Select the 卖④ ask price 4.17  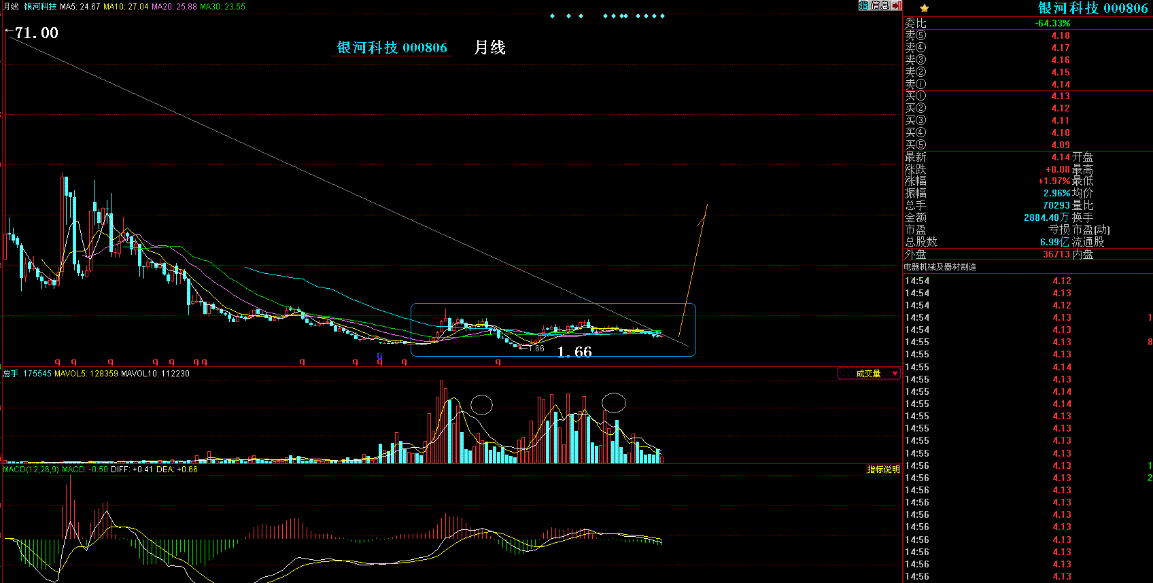tap(1061, 48)
